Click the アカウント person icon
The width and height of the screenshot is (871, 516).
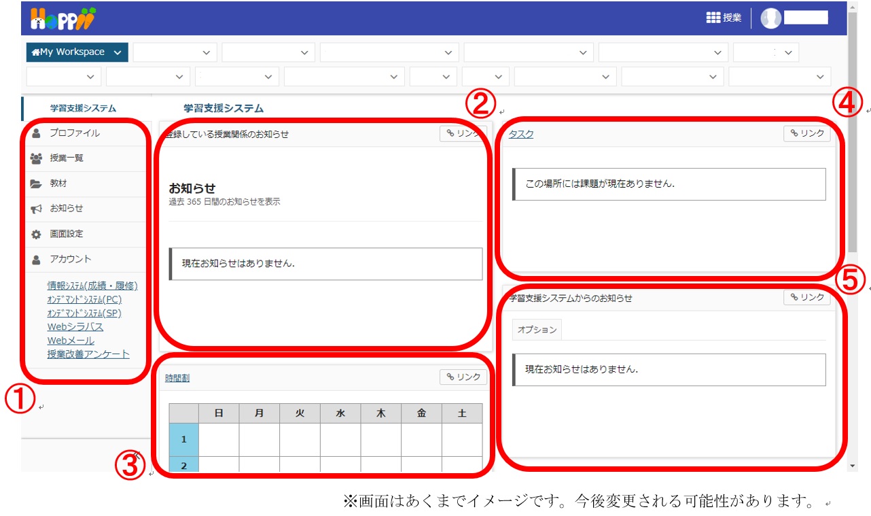point(36,259)
